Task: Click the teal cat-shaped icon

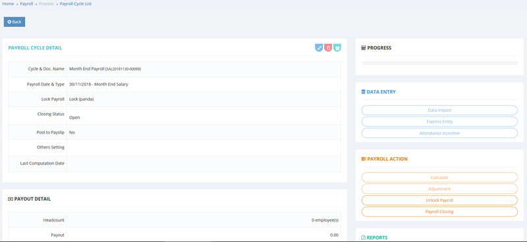Action: point(337,47)
